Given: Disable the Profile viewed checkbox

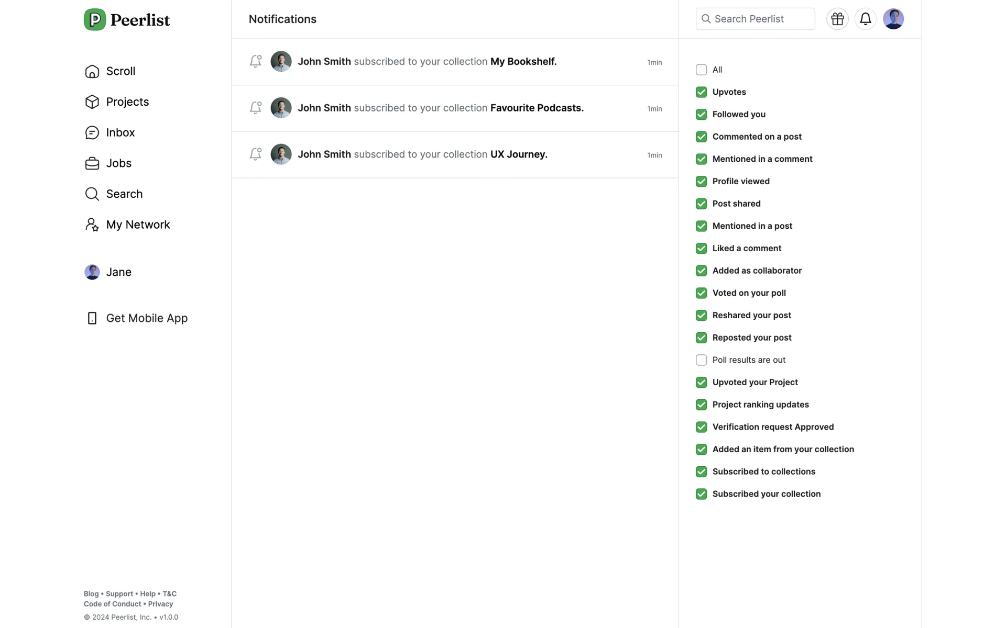Looking at the screenshot, I should click(701, 182).
